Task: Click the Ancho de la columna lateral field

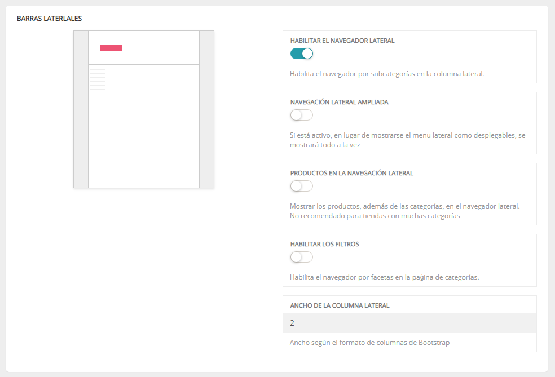Action: click(409, 323)
